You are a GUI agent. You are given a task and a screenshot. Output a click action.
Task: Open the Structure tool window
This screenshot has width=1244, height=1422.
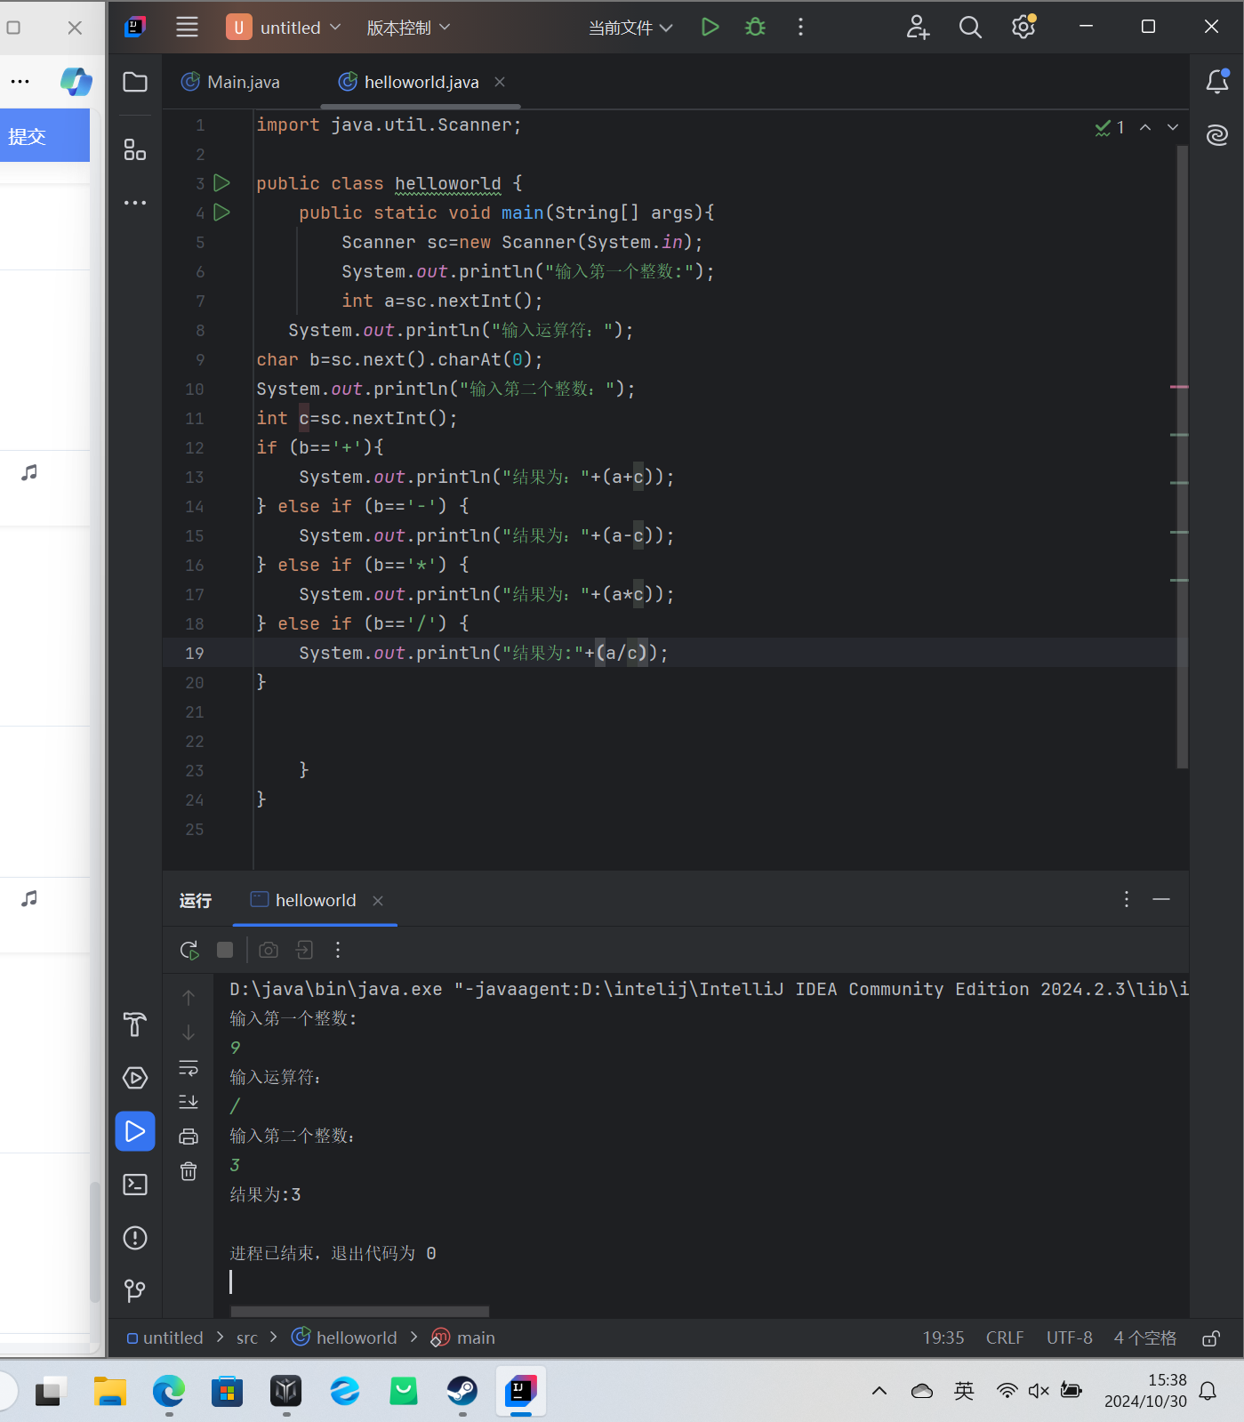coord(135,149)
